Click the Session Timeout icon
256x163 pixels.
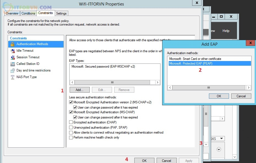pos(12,57)
